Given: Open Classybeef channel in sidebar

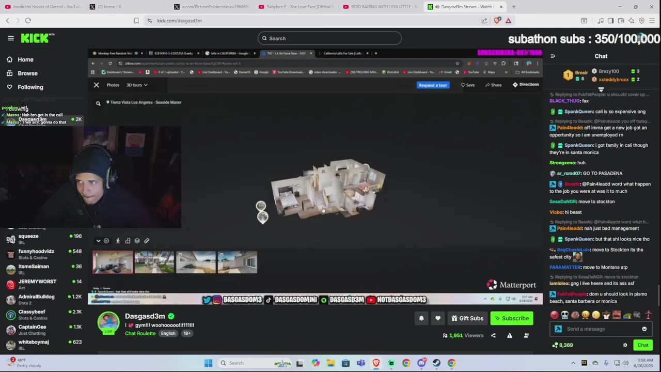Looking at the screenshot, I should (44, 315).
